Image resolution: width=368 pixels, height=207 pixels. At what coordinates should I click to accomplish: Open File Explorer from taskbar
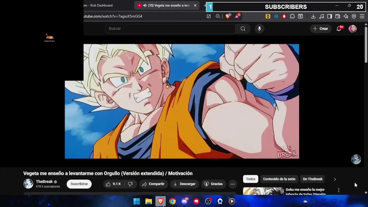pos(149,201)
